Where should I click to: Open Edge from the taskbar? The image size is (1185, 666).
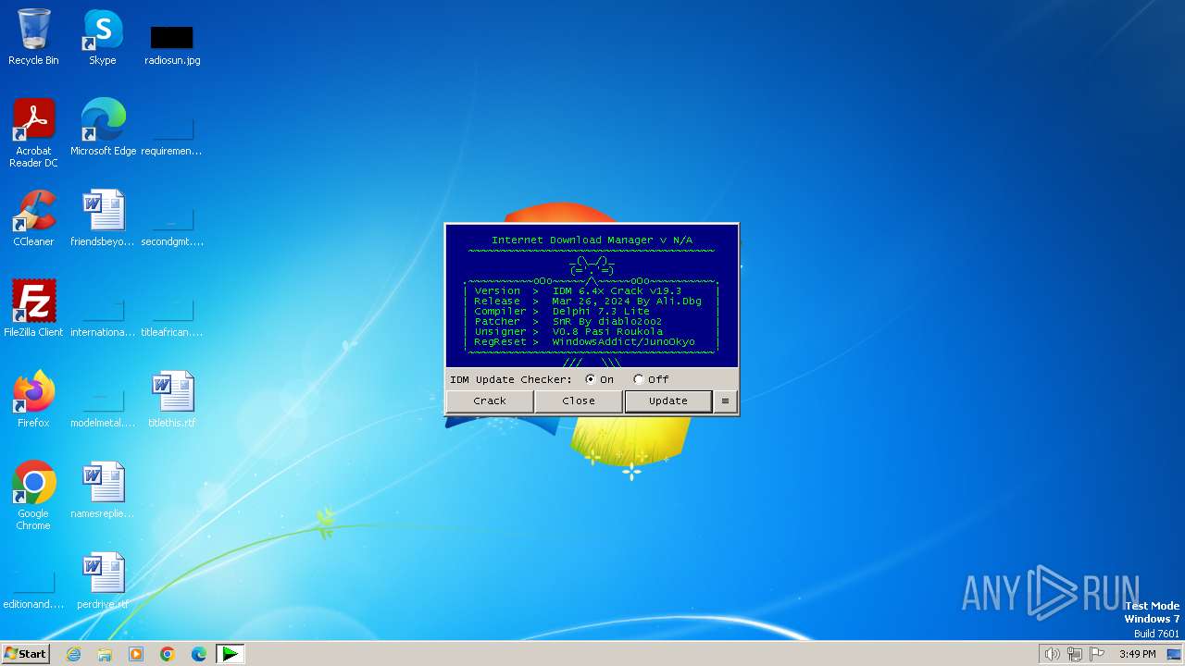point(198,654)
